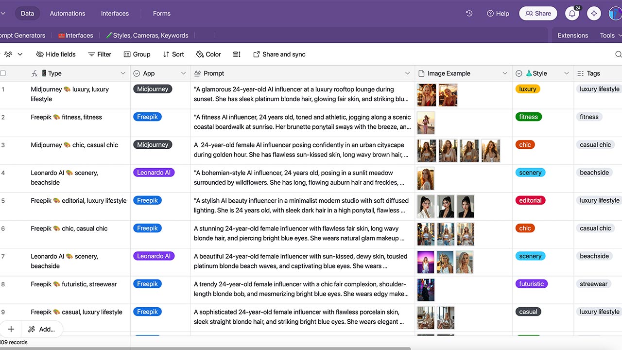Open collaborators view icon
Viewport: 622px width, 350px height.
[8, 54]
